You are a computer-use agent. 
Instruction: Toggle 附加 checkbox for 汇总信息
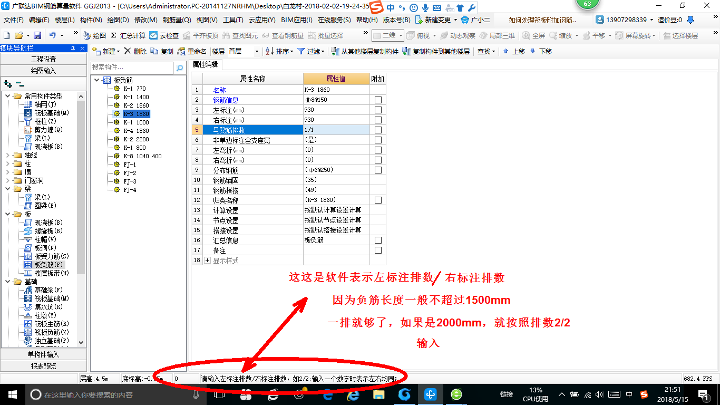pos(378,240)
